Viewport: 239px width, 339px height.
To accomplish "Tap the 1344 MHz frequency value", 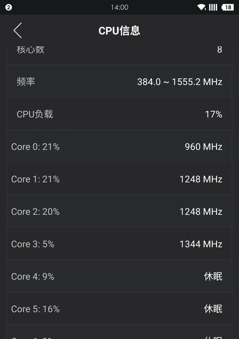I will pos(201,244).
